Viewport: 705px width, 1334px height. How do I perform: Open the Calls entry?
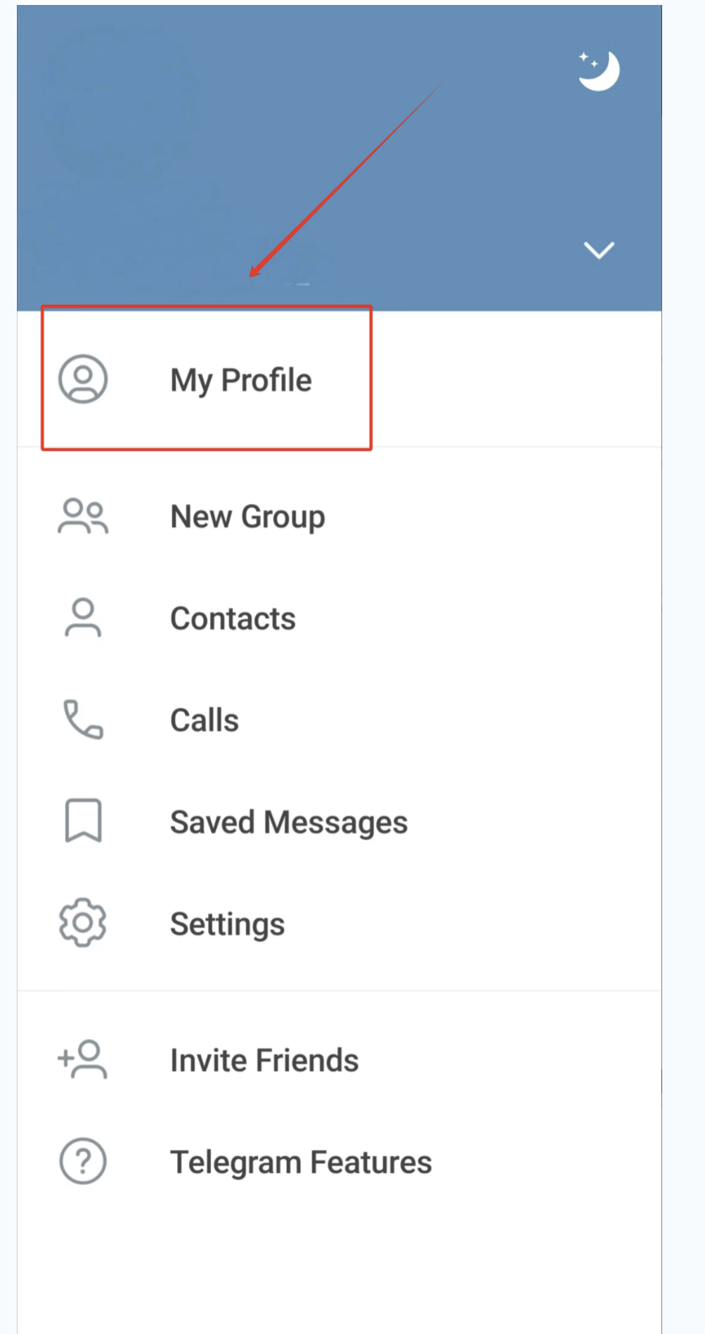tap(205, 720)
